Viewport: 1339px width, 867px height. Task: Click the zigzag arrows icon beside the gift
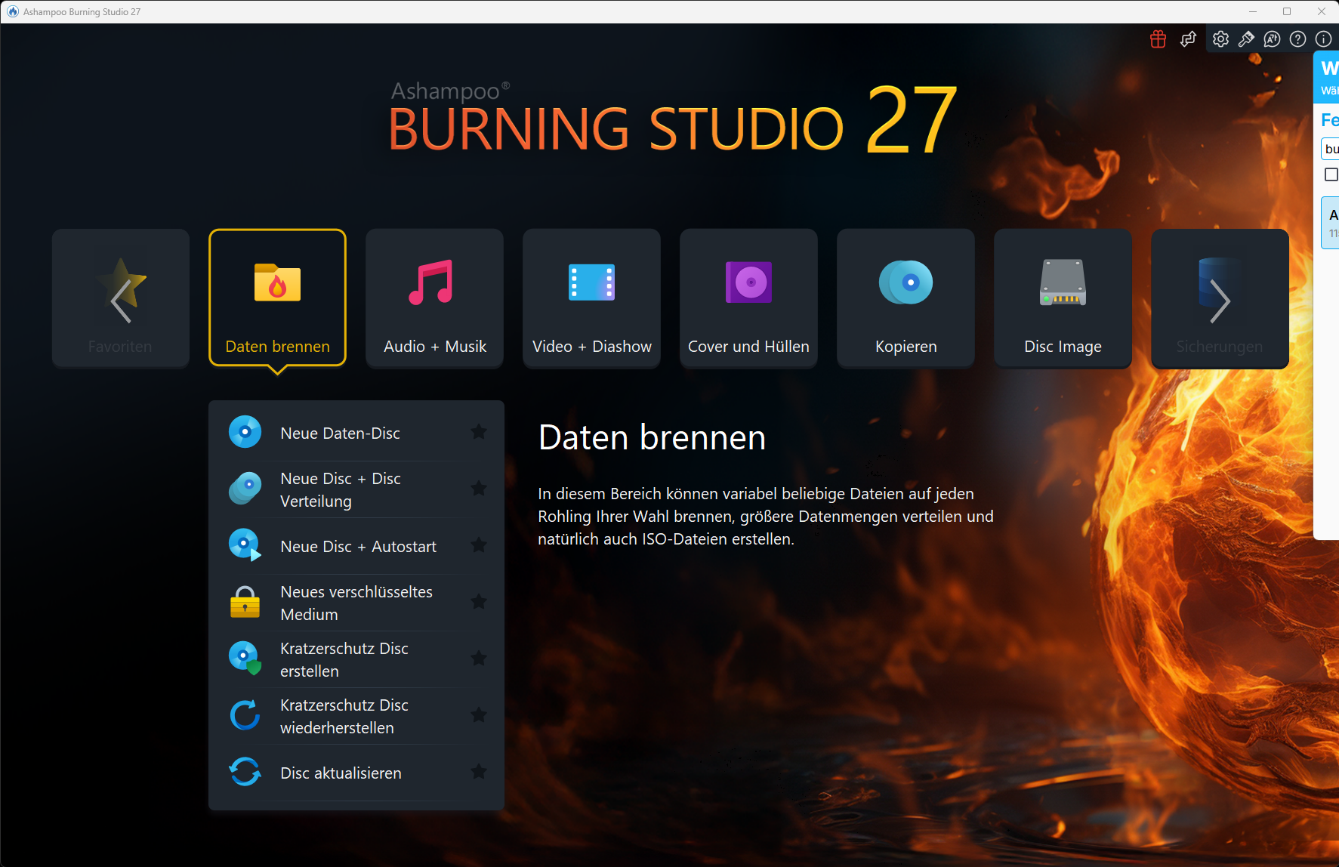coord(1188,39)
